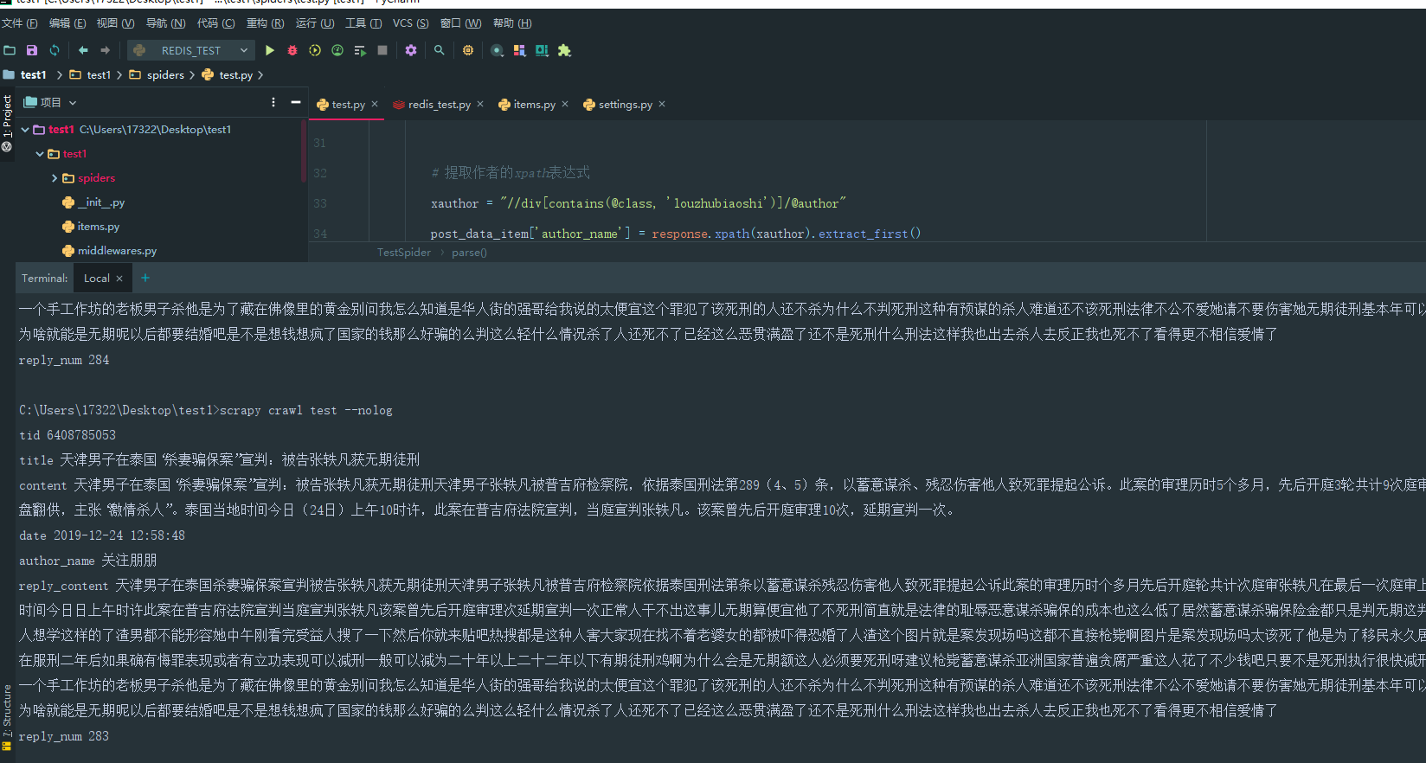Select middlewares.py in the project tree
The image size is (1426, 763).
click(110, 251)
